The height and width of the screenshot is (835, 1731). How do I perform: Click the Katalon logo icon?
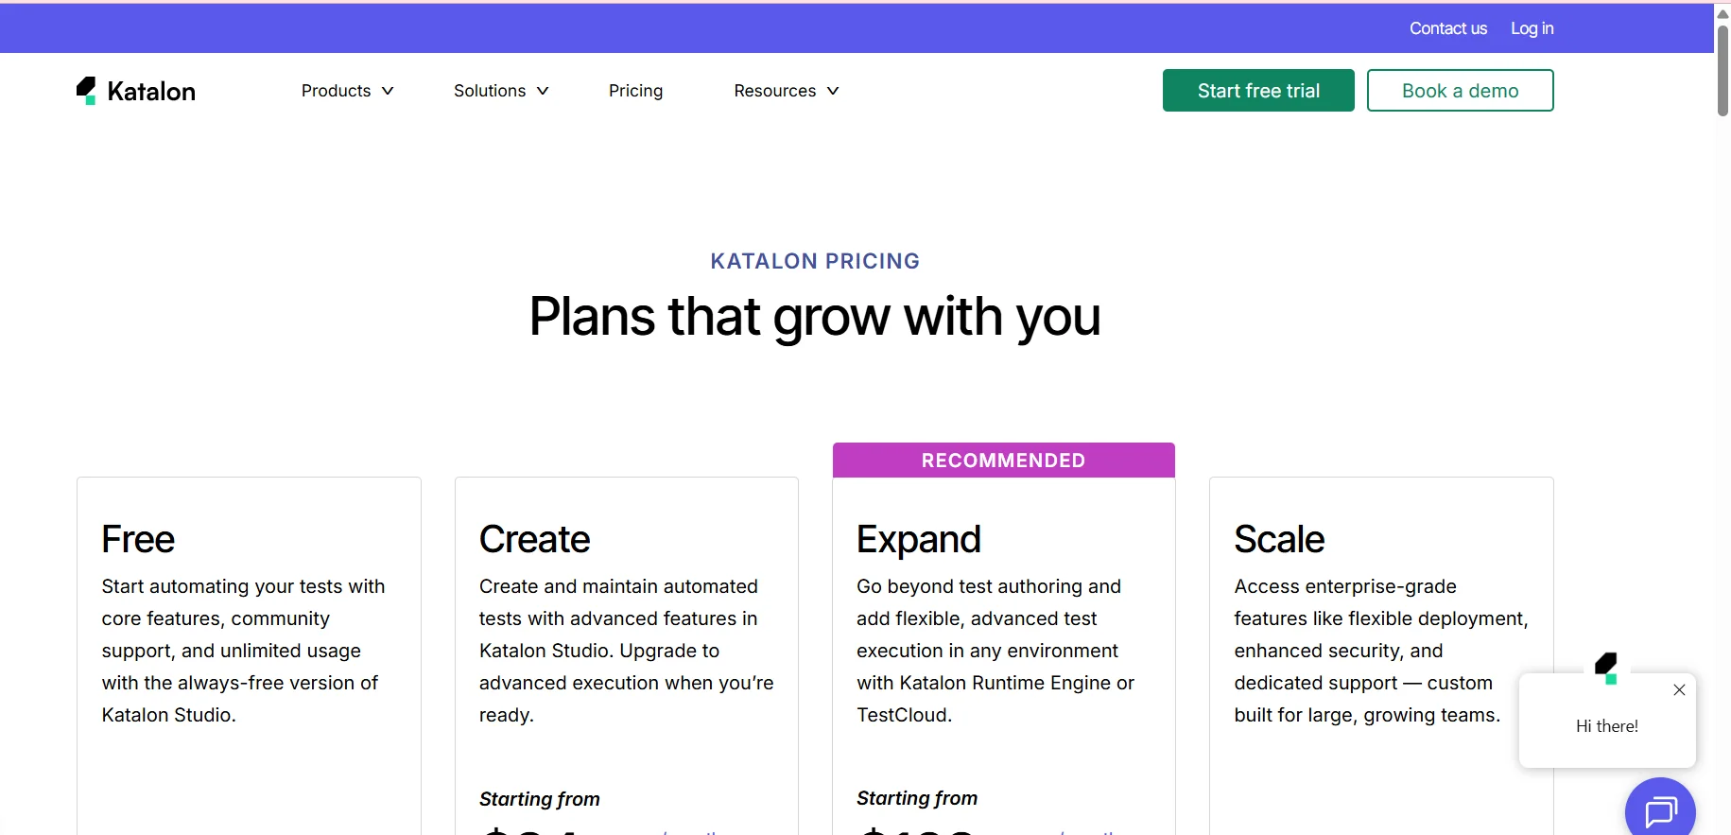point(86,91)
